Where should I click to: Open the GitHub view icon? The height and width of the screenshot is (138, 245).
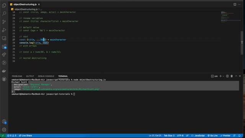pyautogui.click(x=4, y=79)
